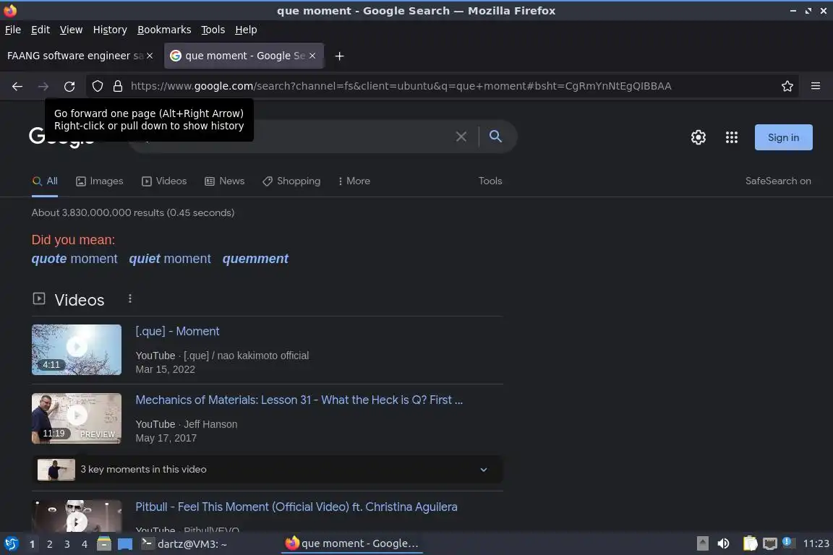Image resolution: width=833 pixels, height=555 pixels.
Task: Click the Sign in button
Action: (x=783, y=137)
